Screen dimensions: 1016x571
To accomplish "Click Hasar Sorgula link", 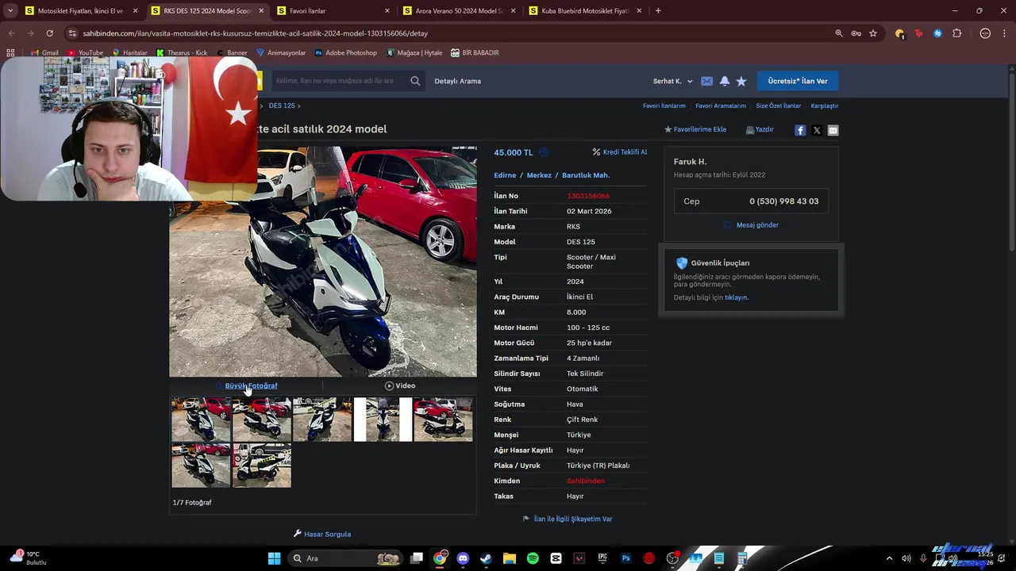I will point(322,534).
